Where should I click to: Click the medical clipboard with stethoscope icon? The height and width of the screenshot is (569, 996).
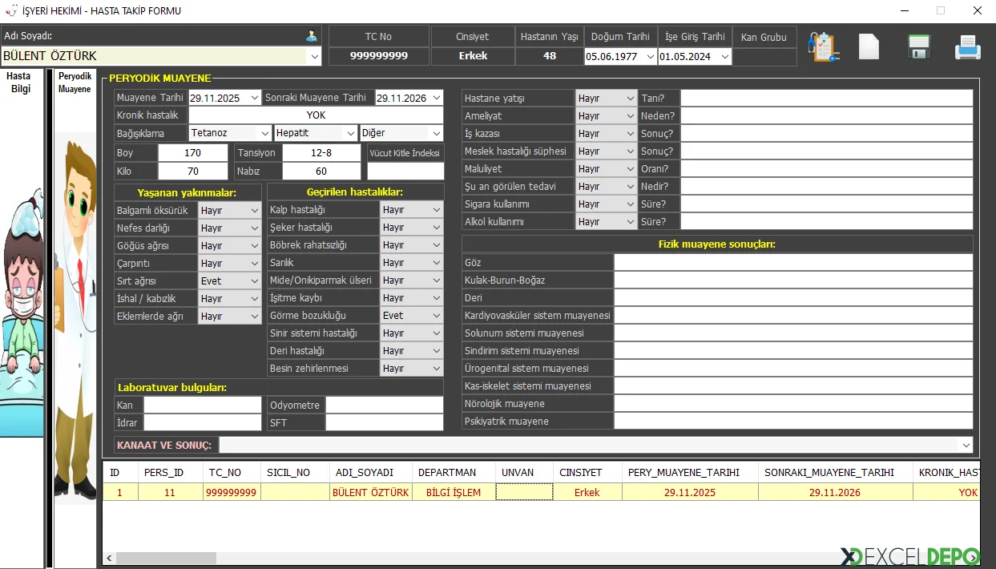(823, 47)
